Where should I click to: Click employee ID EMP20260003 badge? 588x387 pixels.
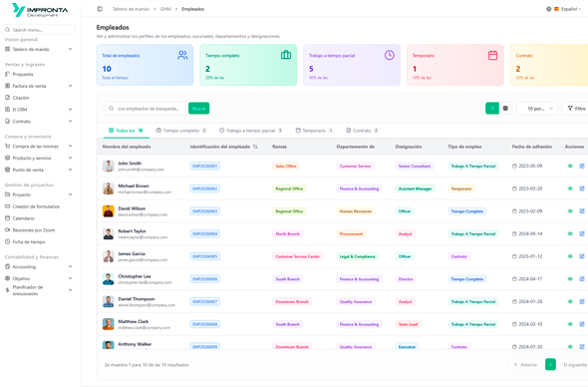(x=204, y=211)
